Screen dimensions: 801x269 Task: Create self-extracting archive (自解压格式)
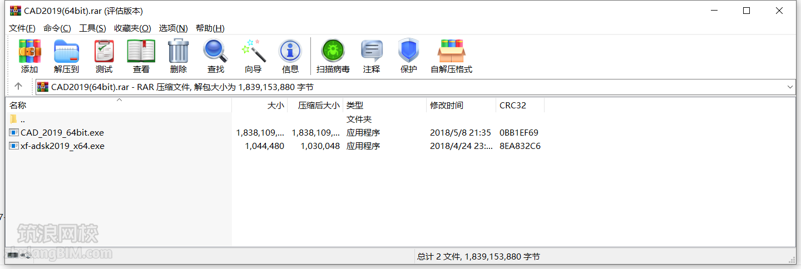pos(451,52)
